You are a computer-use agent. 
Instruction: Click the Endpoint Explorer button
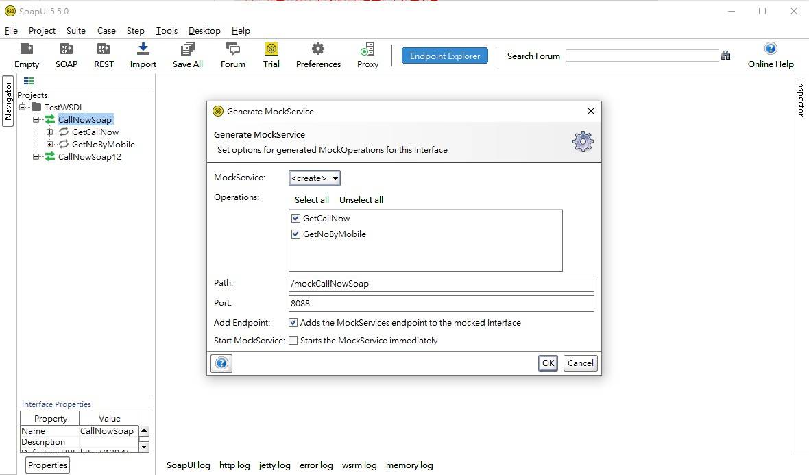tap(445, 56)
